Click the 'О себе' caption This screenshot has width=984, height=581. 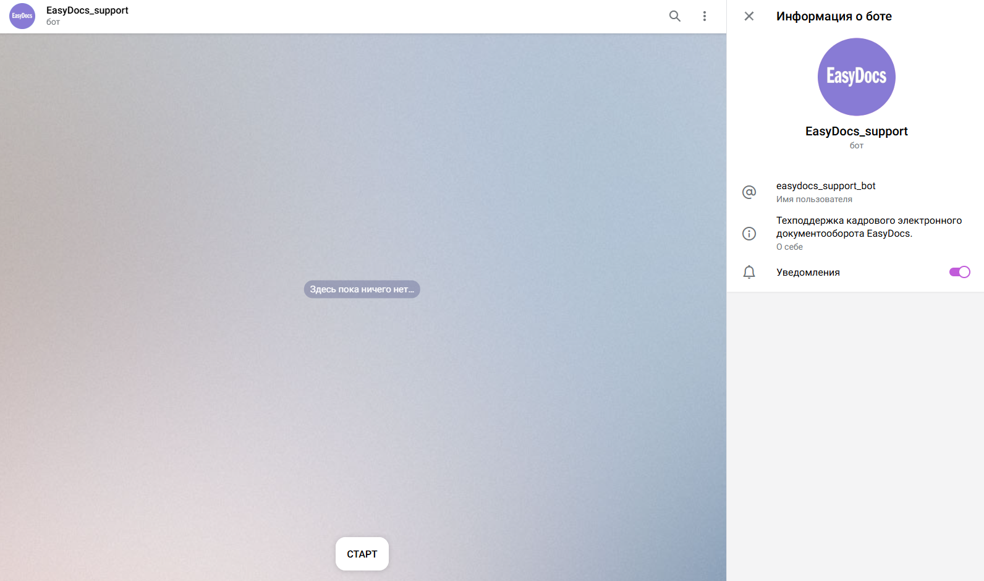pyautogui.click(x=789, y=247)
